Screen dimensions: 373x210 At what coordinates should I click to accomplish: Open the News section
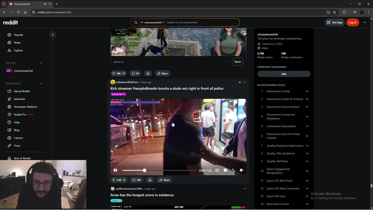(17, 43)
